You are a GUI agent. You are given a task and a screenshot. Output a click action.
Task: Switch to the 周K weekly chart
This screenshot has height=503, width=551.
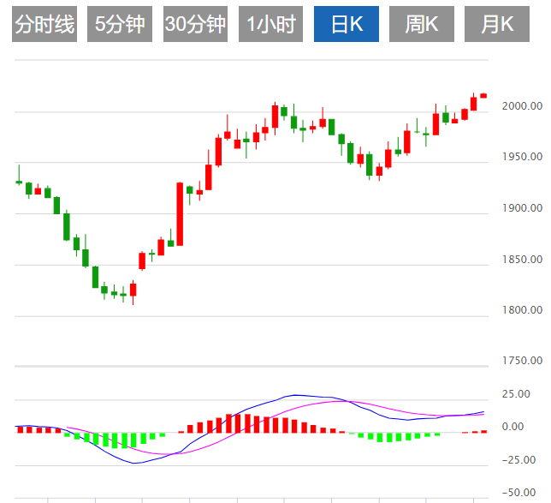coord(421,24)
